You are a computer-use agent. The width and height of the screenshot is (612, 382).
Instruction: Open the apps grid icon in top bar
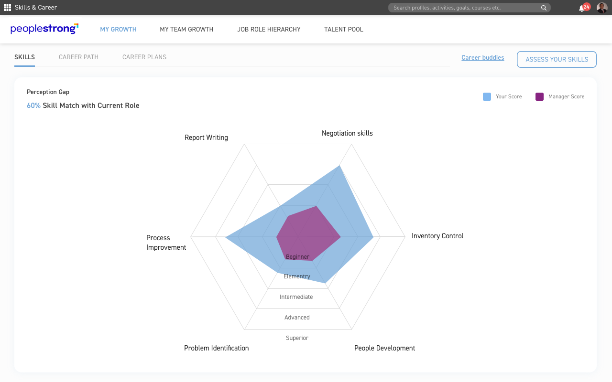point(7,7)
